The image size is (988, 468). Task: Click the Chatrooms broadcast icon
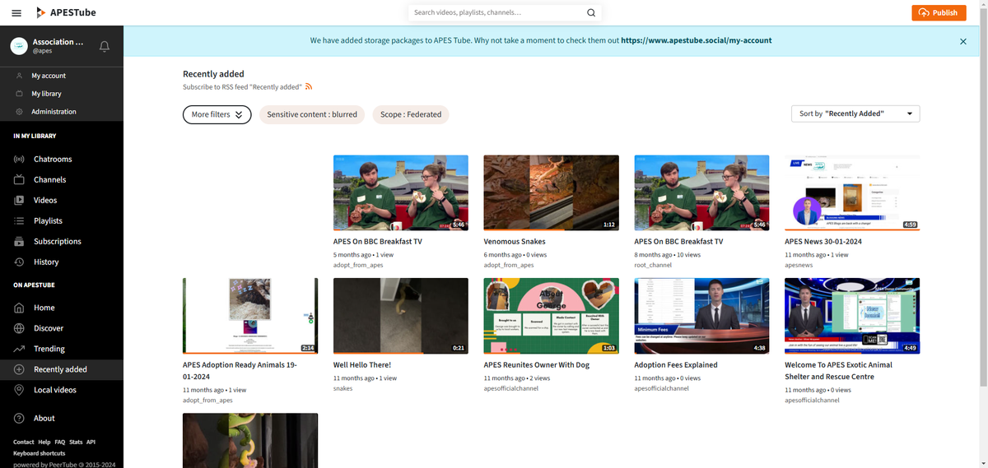19,159
